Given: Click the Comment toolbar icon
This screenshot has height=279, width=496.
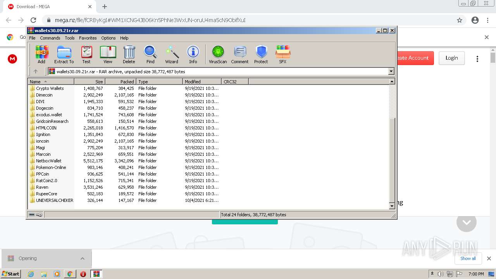Looking at the screenshot, I should 240,55.
